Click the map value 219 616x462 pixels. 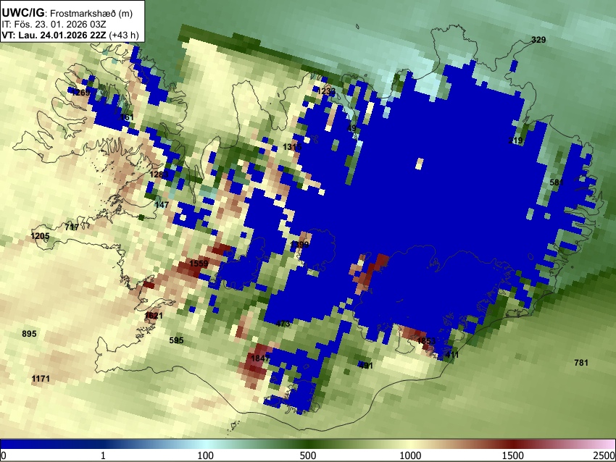point(515,140)
